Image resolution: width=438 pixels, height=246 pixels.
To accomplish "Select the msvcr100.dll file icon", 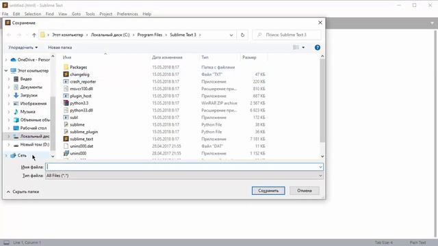I will (66, 89).
